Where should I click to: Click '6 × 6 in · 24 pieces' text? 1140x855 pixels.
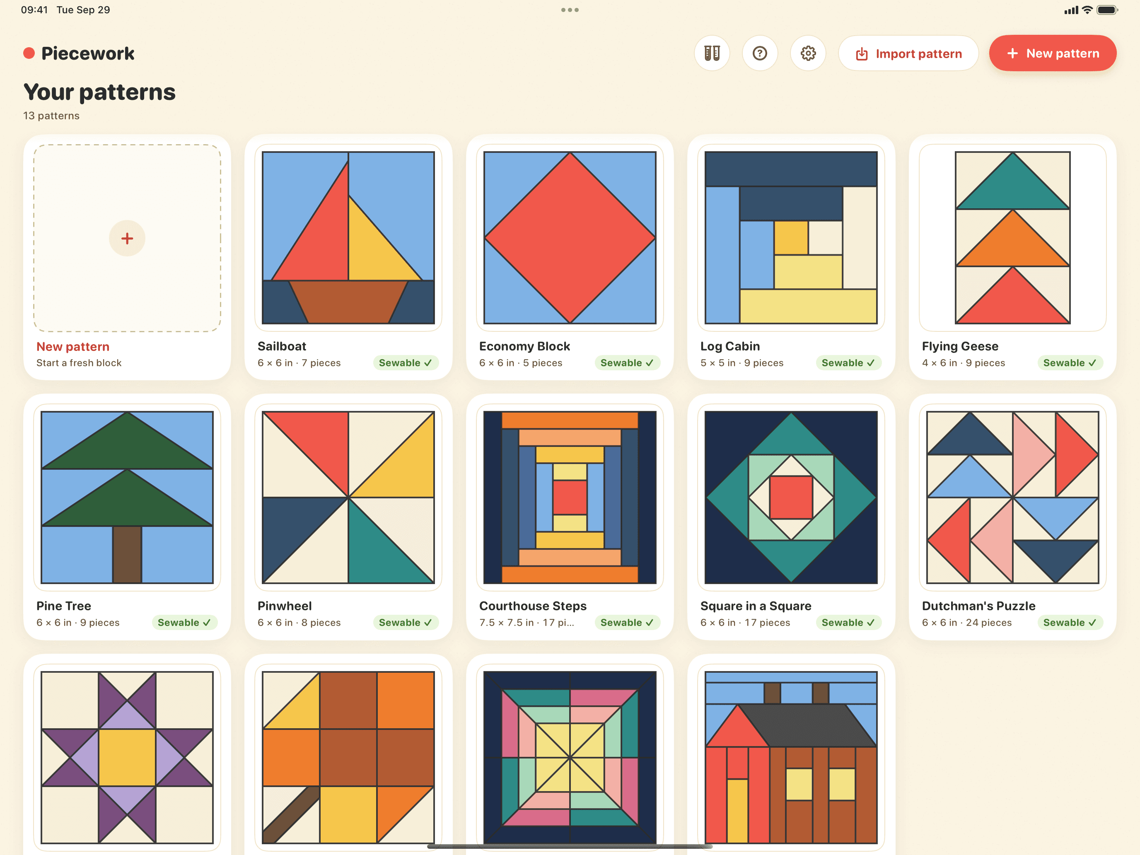966,623
